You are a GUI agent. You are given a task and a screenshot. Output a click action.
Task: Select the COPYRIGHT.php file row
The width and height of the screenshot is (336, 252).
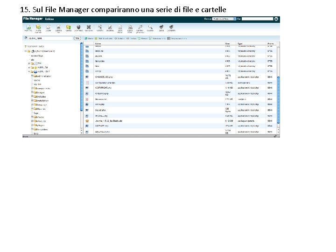click(x=180, y=88)
